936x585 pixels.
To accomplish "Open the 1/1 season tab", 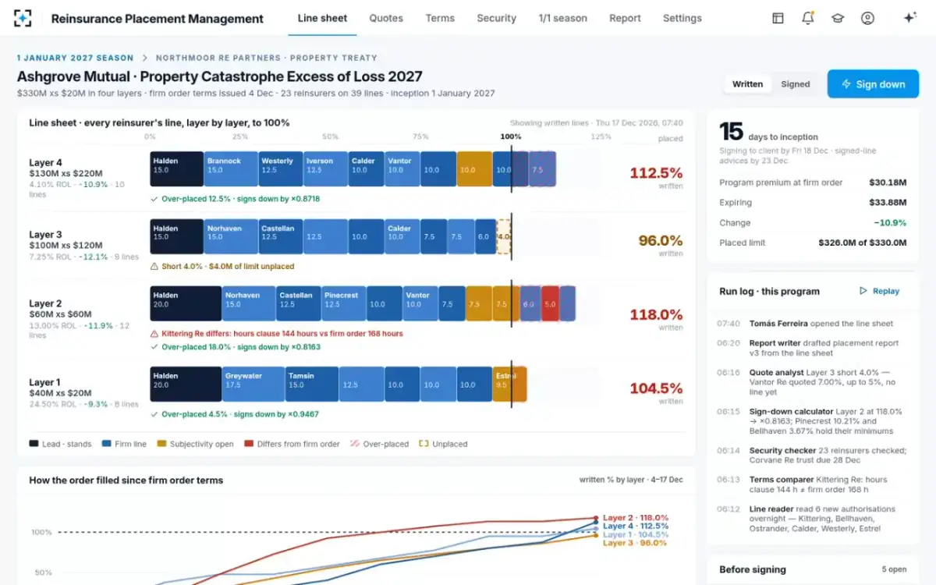I will pyautogui.click(x=562, y=18).
